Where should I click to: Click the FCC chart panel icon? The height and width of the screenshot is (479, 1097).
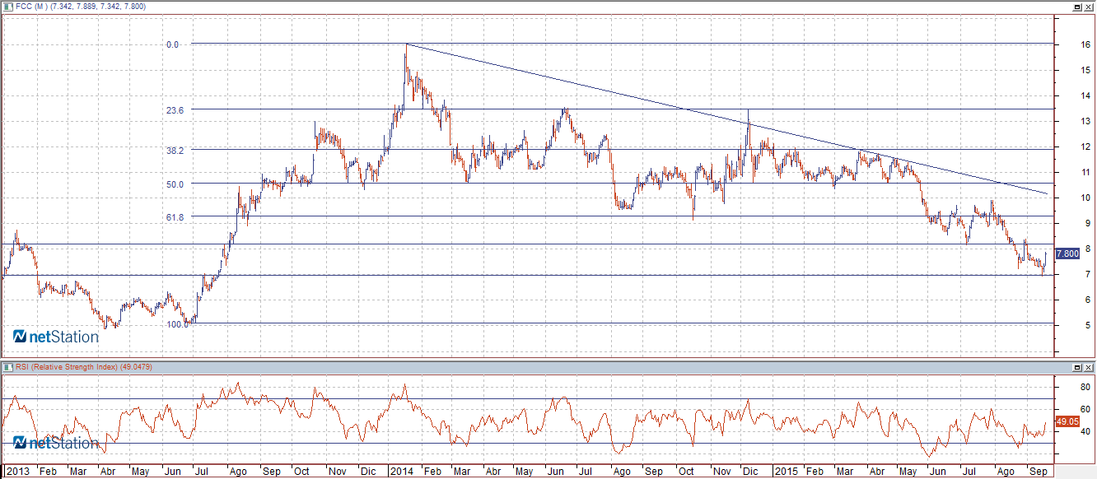(x=9, y=7)
